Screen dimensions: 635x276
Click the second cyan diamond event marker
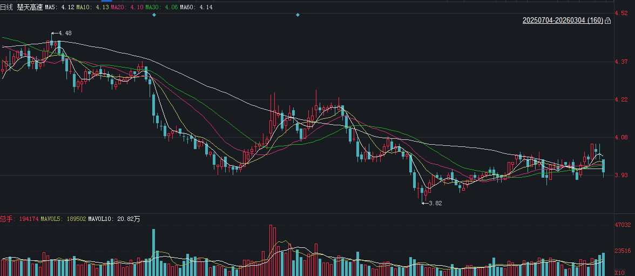click(x=298, y=15)
